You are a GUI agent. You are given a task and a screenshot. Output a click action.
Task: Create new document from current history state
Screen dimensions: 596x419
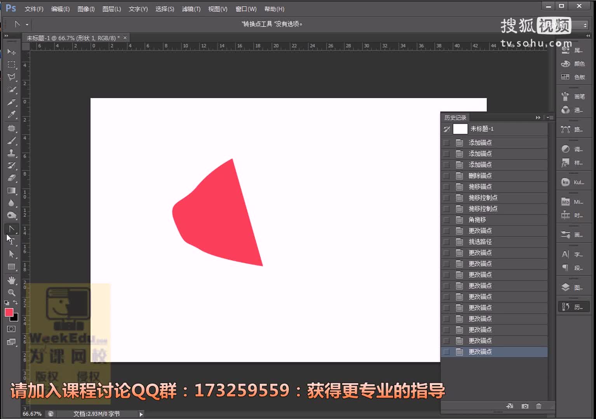510,406
